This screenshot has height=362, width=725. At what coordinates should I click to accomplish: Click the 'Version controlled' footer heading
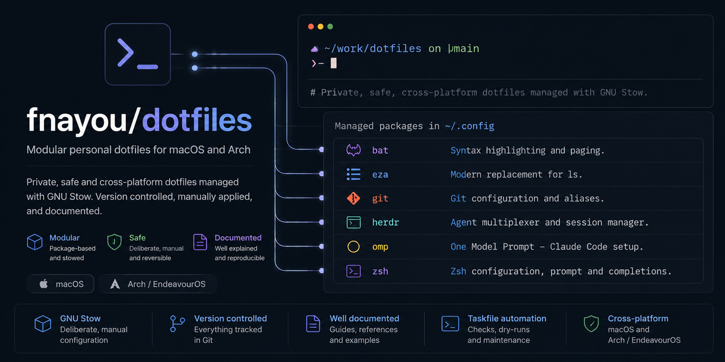tap(231, 318)
